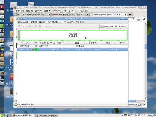Viewport: 156px width, 117px height.
Task: Open a new Firefox tab with plus button
Action: coord(130,14)
